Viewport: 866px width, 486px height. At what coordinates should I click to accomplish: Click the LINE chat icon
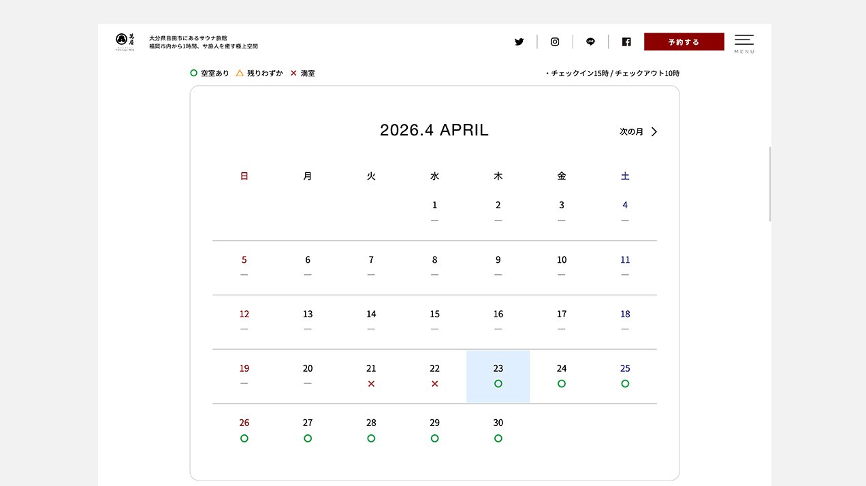590,42
